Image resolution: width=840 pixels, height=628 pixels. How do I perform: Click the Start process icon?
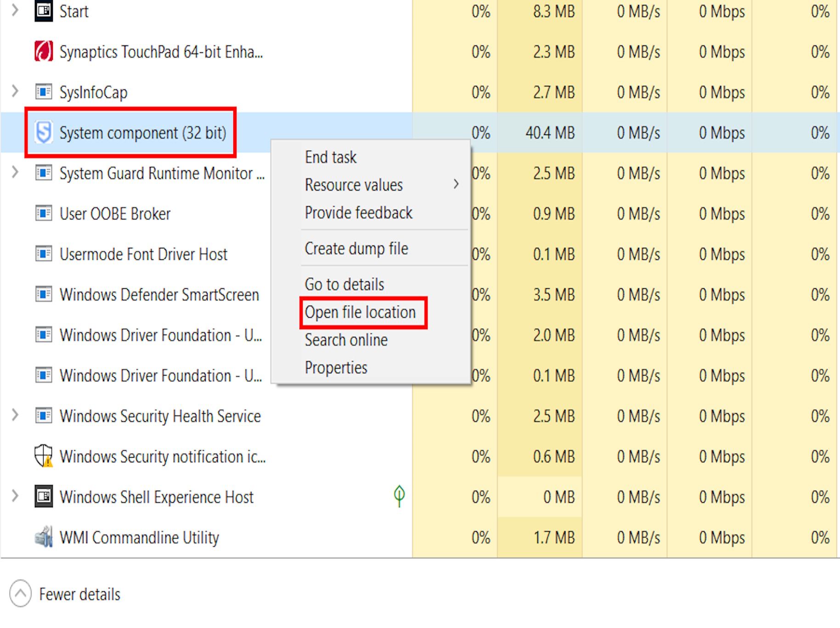[44, 11]
